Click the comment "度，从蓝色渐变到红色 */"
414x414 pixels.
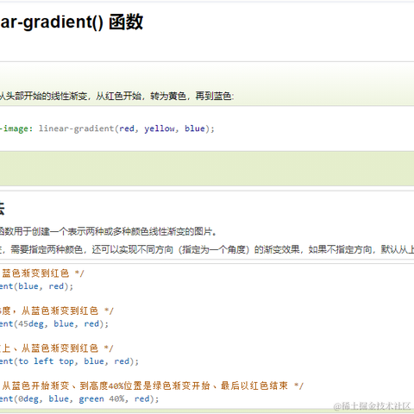(x=57, y=310)
